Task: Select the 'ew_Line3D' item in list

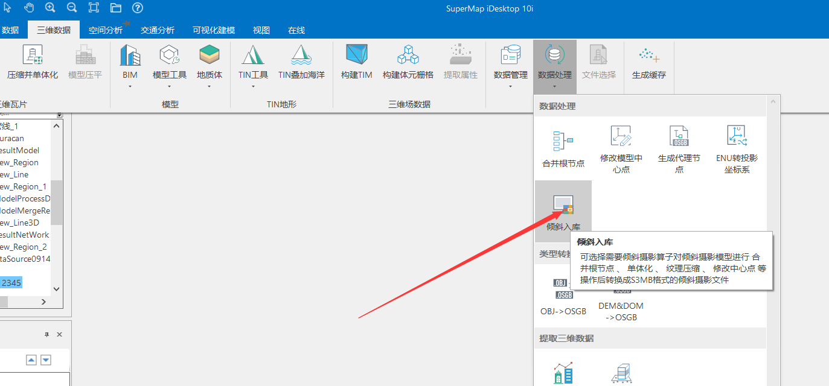Action: coord(20,223)
